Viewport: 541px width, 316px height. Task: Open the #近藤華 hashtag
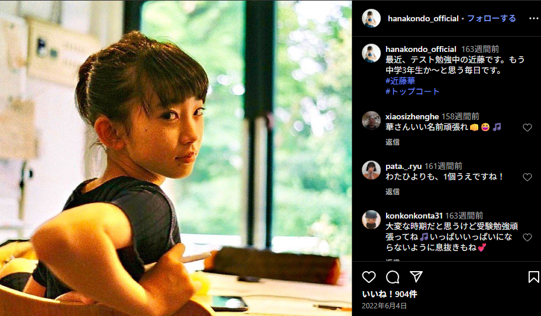tap(400, 81)
